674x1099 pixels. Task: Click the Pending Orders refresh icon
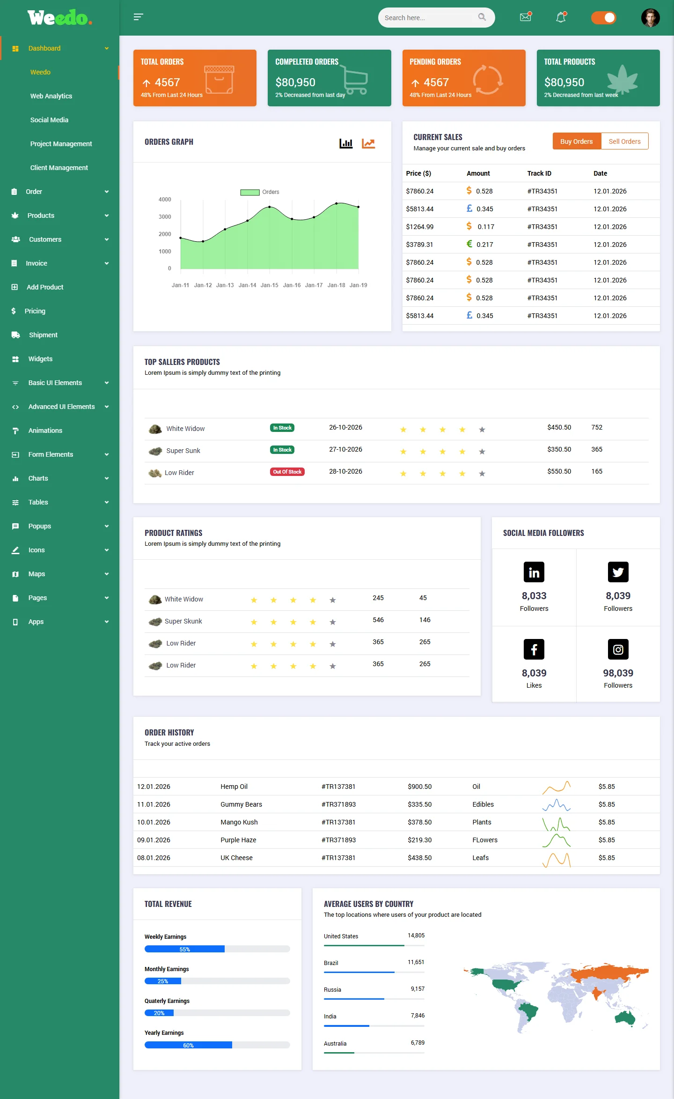(487, 80)
